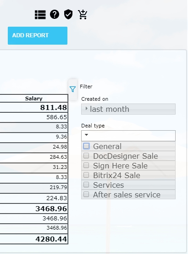Expand the 'last month' date selector
The height and width of the screenshot is (254, 188).
pos(128,109)
